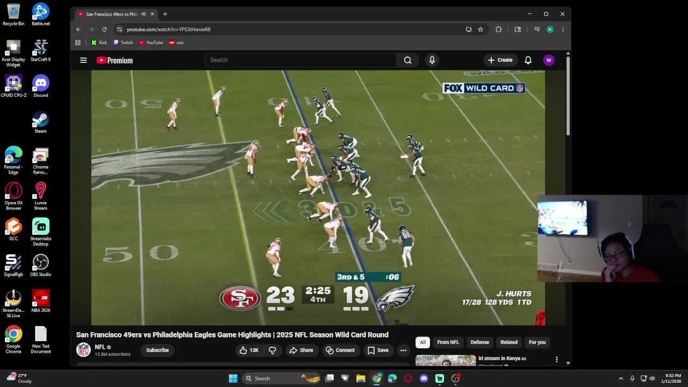
Task: Select the 'For you' filter chip
Action: pos(537,342)
